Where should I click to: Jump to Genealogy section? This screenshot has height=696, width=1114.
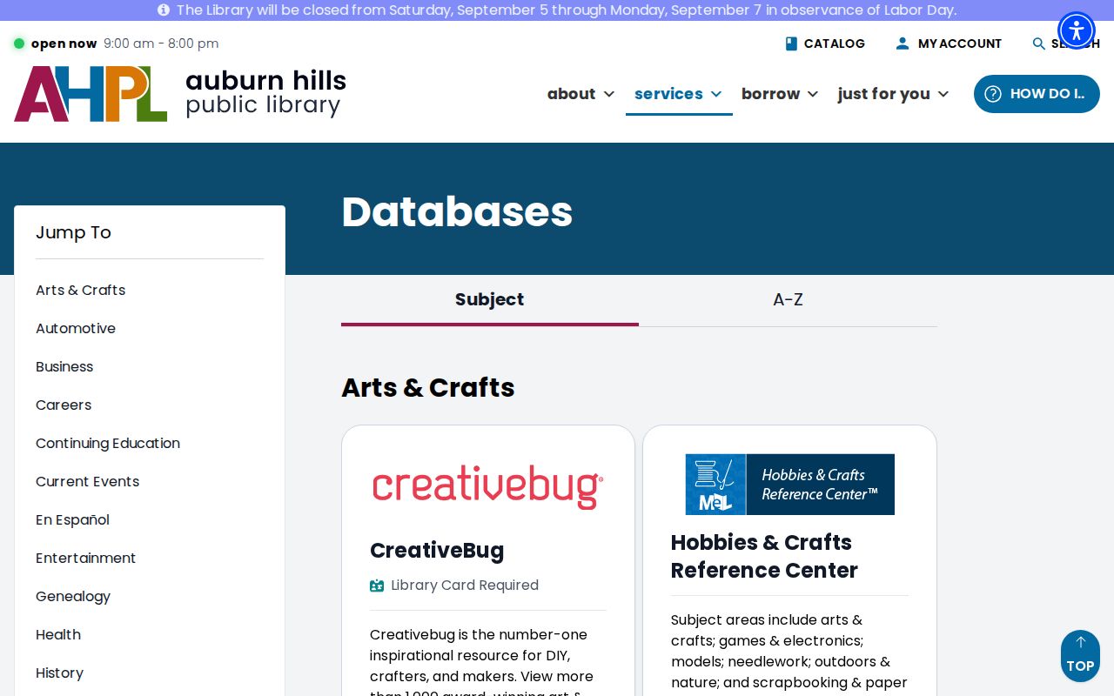tap(73, 597)
